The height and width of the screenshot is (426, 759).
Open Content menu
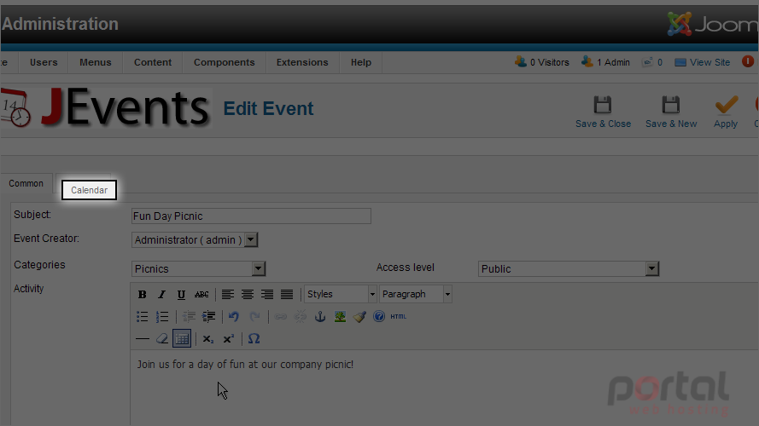coord(153,62)
